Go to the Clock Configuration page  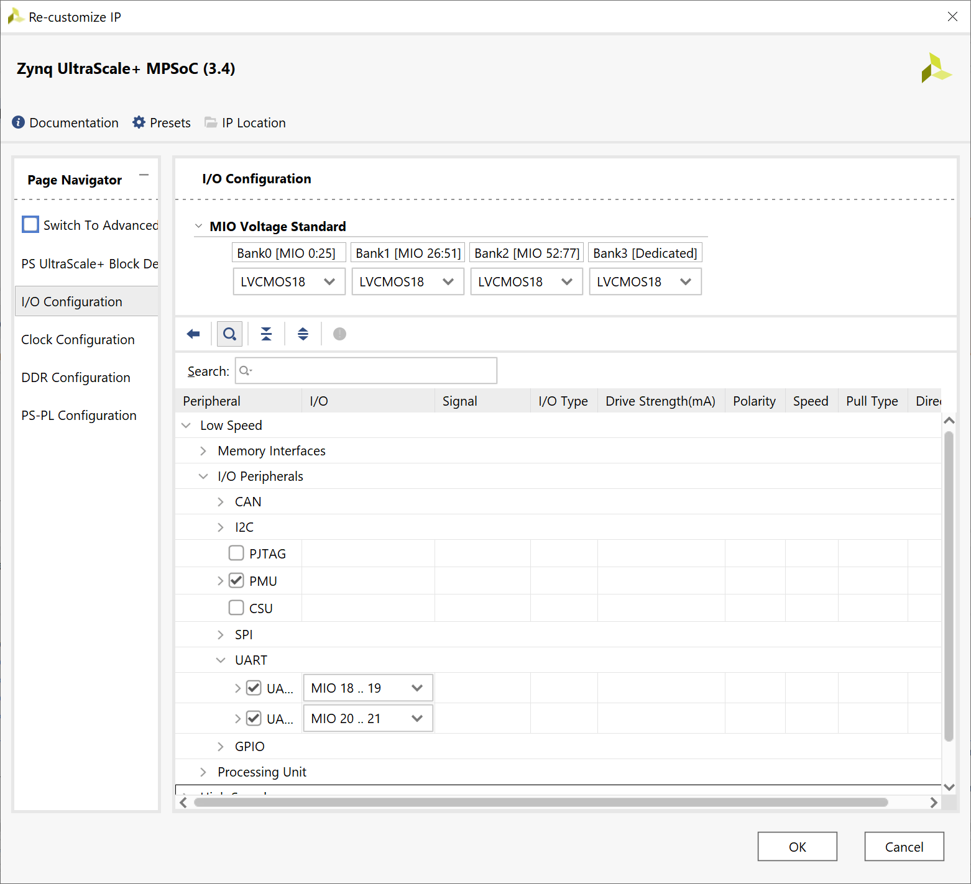(x=78, y=339)
